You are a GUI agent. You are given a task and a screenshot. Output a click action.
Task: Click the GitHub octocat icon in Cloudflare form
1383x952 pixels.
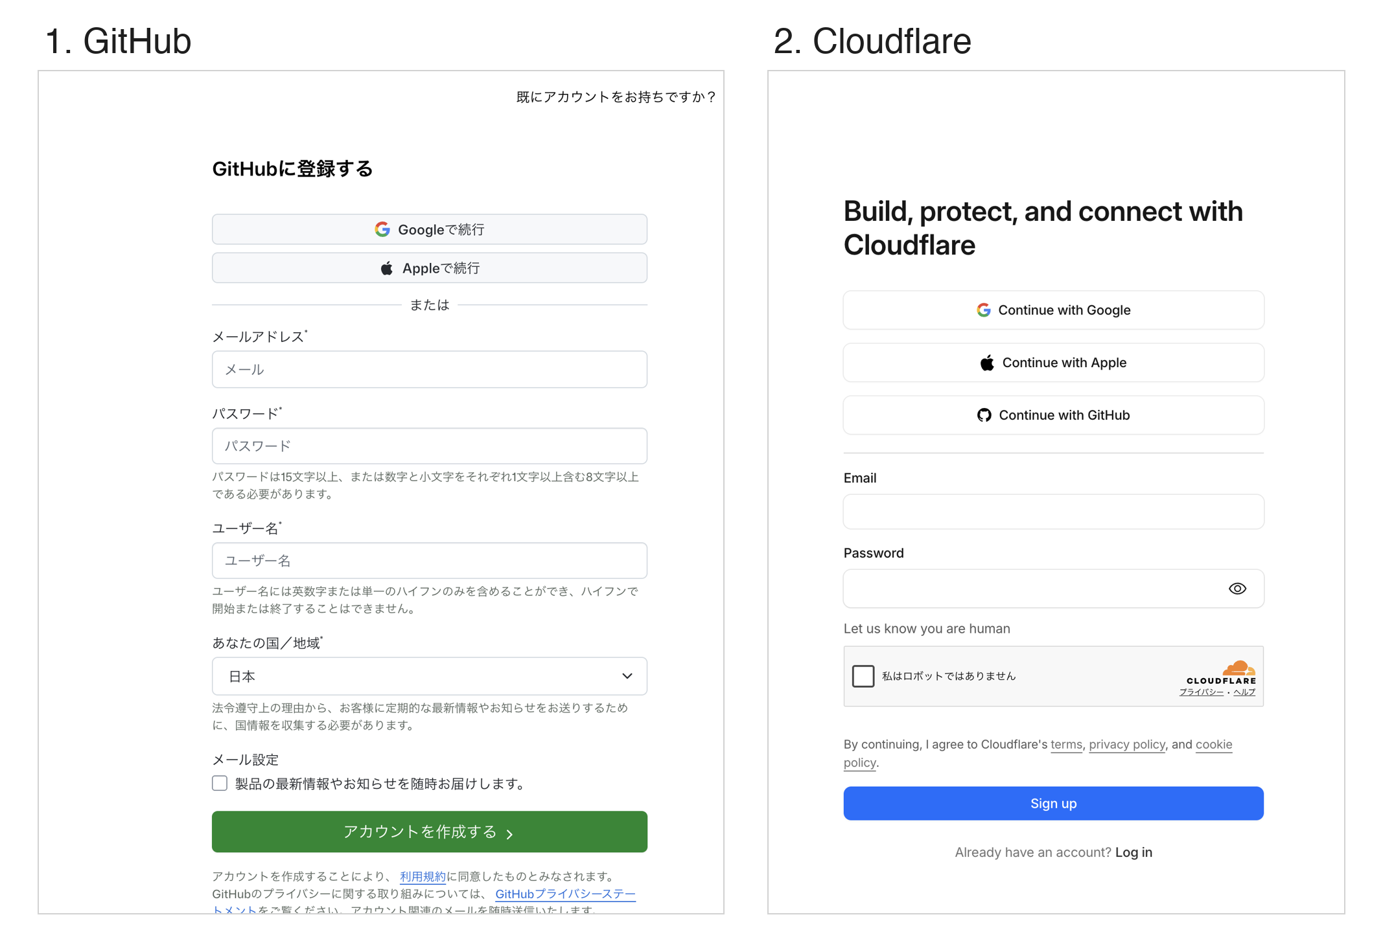(984, 415)
